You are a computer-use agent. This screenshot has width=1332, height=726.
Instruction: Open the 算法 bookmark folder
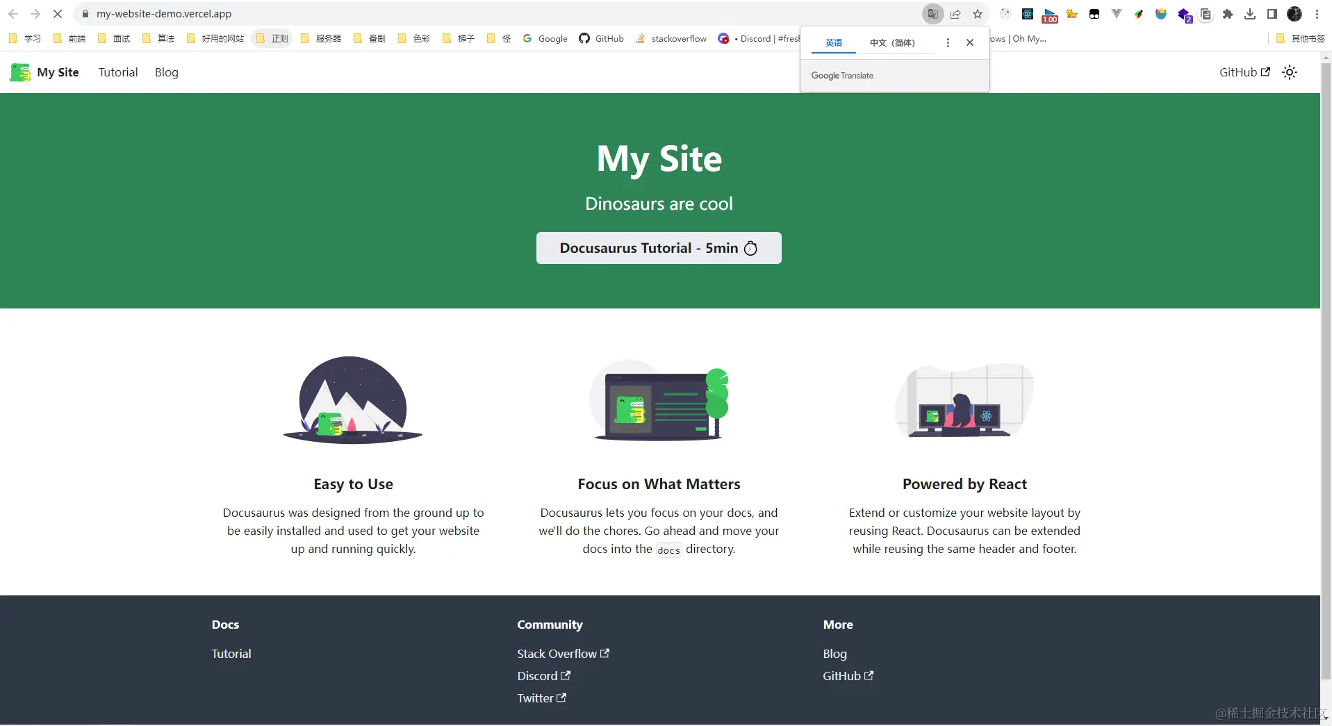click(158, 39)
